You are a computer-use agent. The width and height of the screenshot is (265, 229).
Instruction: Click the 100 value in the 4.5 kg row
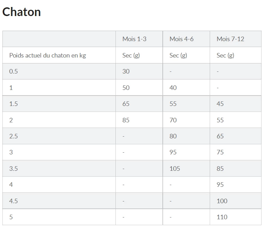(222, 201)
